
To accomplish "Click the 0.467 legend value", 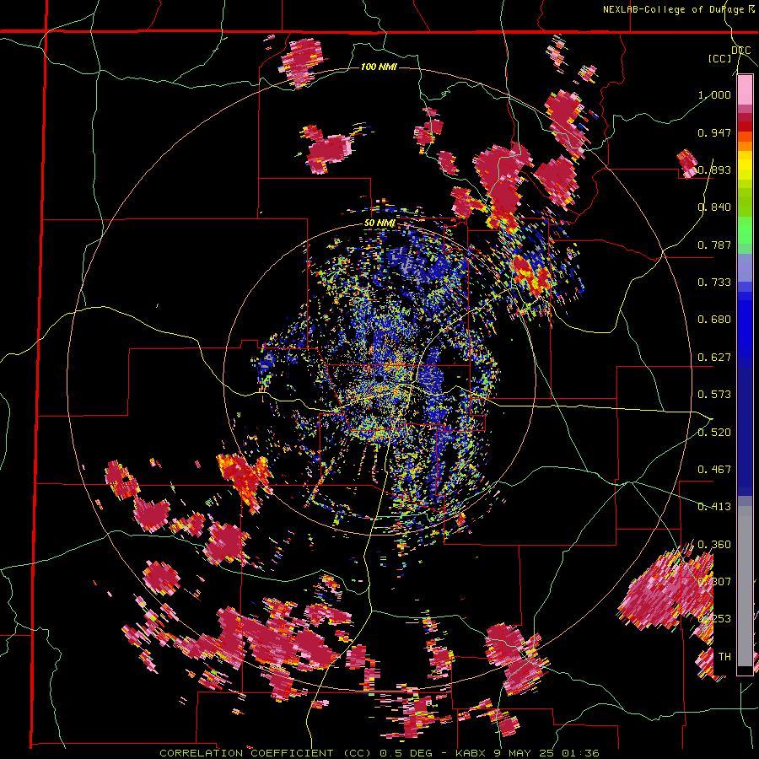I will click(714, 470).
